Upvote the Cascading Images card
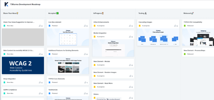The image size is (214, 100). click(176, 26)
